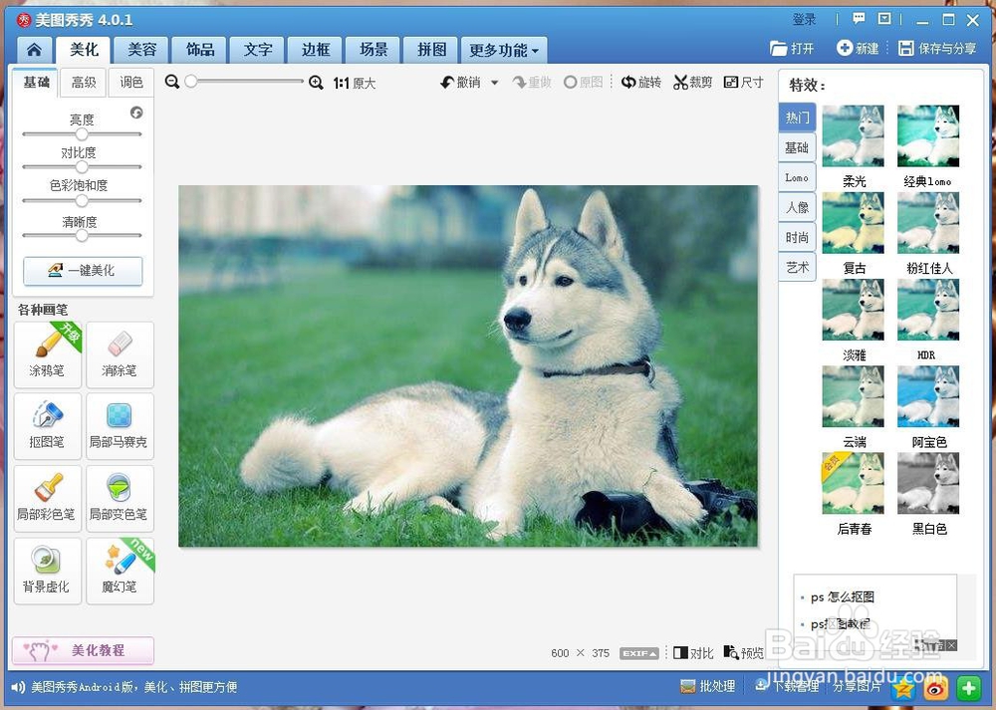Open the 美化教程 tutorial button
This screenshot has width=996, height=710.
83,650
